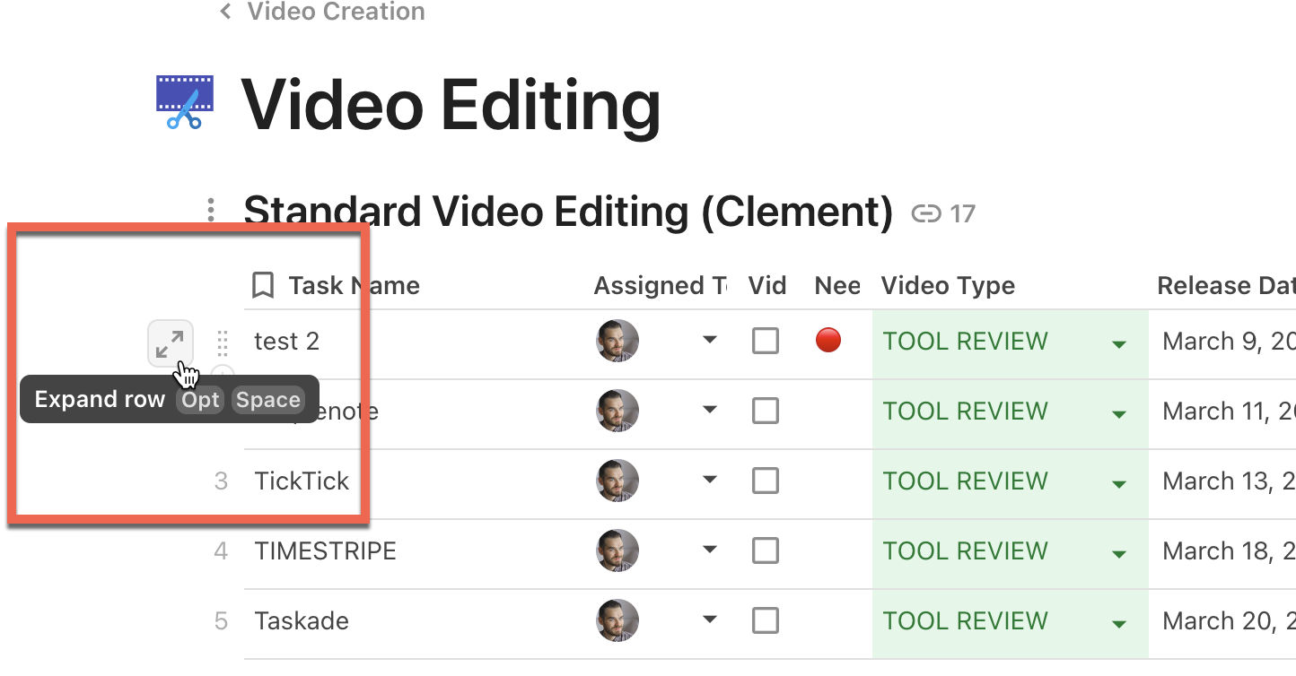Viewport: 1296px width, 676px height.
Task: Click the drag handle beside test 2
Action: [223, 342]
